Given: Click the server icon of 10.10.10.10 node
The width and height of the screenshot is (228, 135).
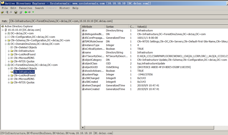Looking at the screenshot, I should click(x=6, y=30).
